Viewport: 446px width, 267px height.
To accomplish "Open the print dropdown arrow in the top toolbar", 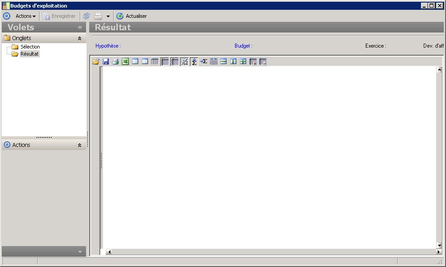I will pos(108,16).
